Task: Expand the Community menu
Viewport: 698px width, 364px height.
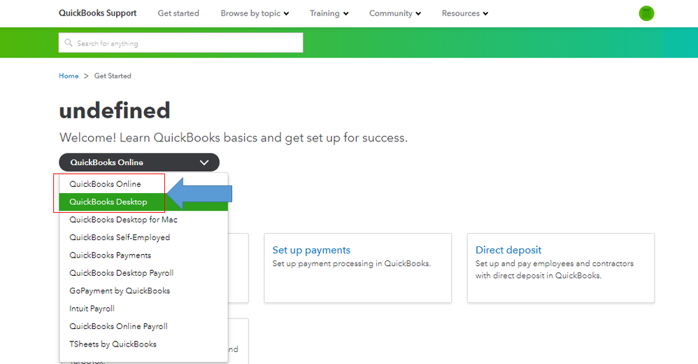Action: coord(395,13)
